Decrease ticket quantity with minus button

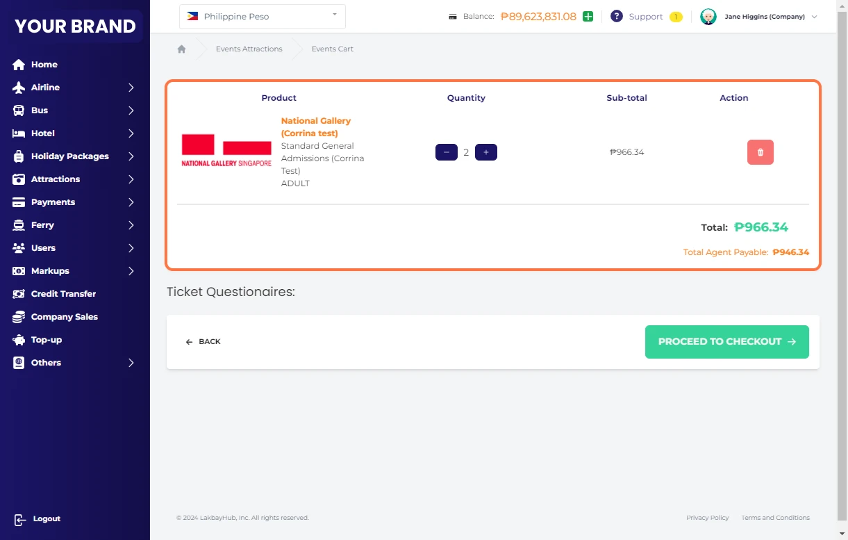click(x=446, y=152)
